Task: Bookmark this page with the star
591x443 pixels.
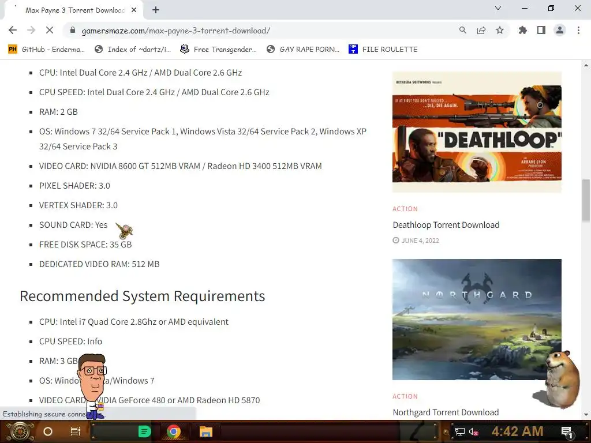Action: point(500,31)
